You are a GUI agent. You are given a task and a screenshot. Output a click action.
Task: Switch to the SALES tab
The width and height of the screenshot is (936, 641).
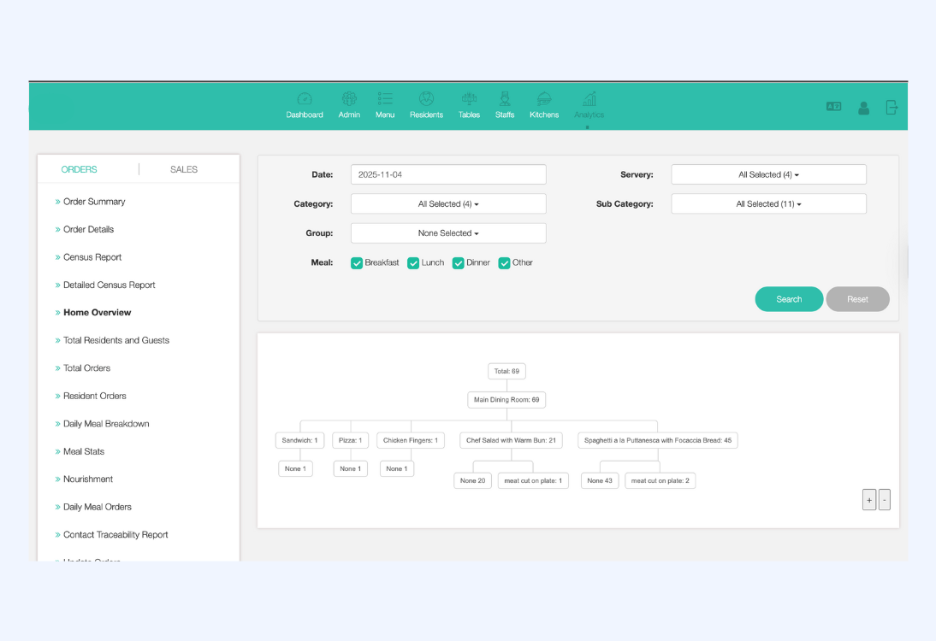[184, 169]
